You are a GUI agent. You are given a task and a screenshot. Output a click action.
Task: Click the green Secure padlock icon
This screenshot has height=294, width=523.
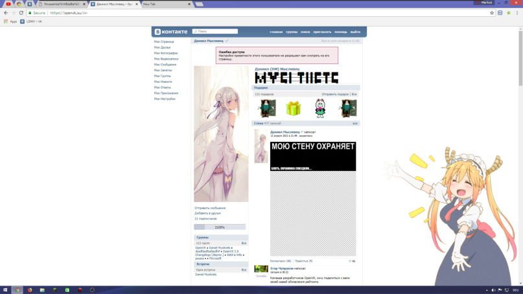click(x=30, y=13)
